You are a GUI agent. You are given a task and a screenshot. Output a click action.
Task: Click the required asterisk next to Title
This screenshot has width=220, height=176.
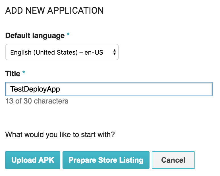(24, 73)
